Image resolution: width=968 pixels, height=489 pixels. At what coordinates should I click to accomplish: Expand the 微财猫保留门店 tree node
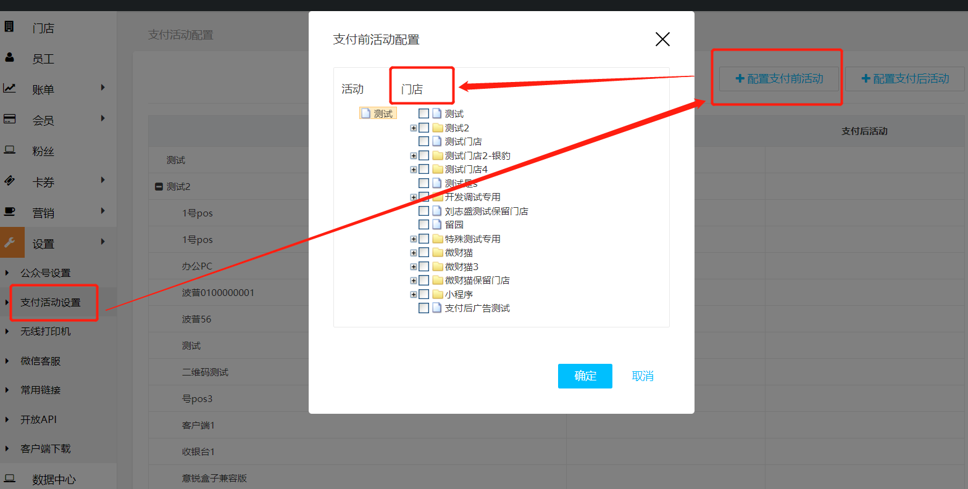(x=414, y=281)
